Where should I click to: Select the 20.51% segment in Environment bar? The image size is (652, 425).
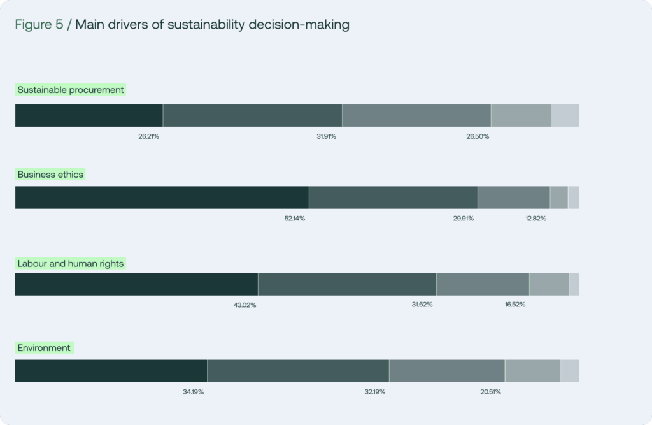click(447, 371)
